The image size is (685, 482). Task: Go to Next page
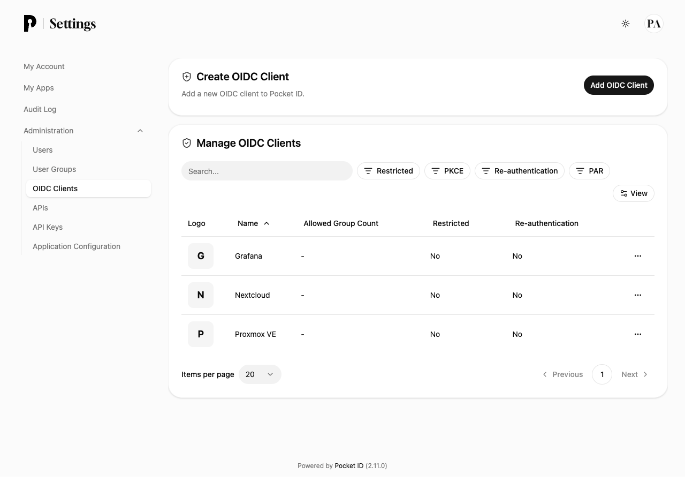635,374
